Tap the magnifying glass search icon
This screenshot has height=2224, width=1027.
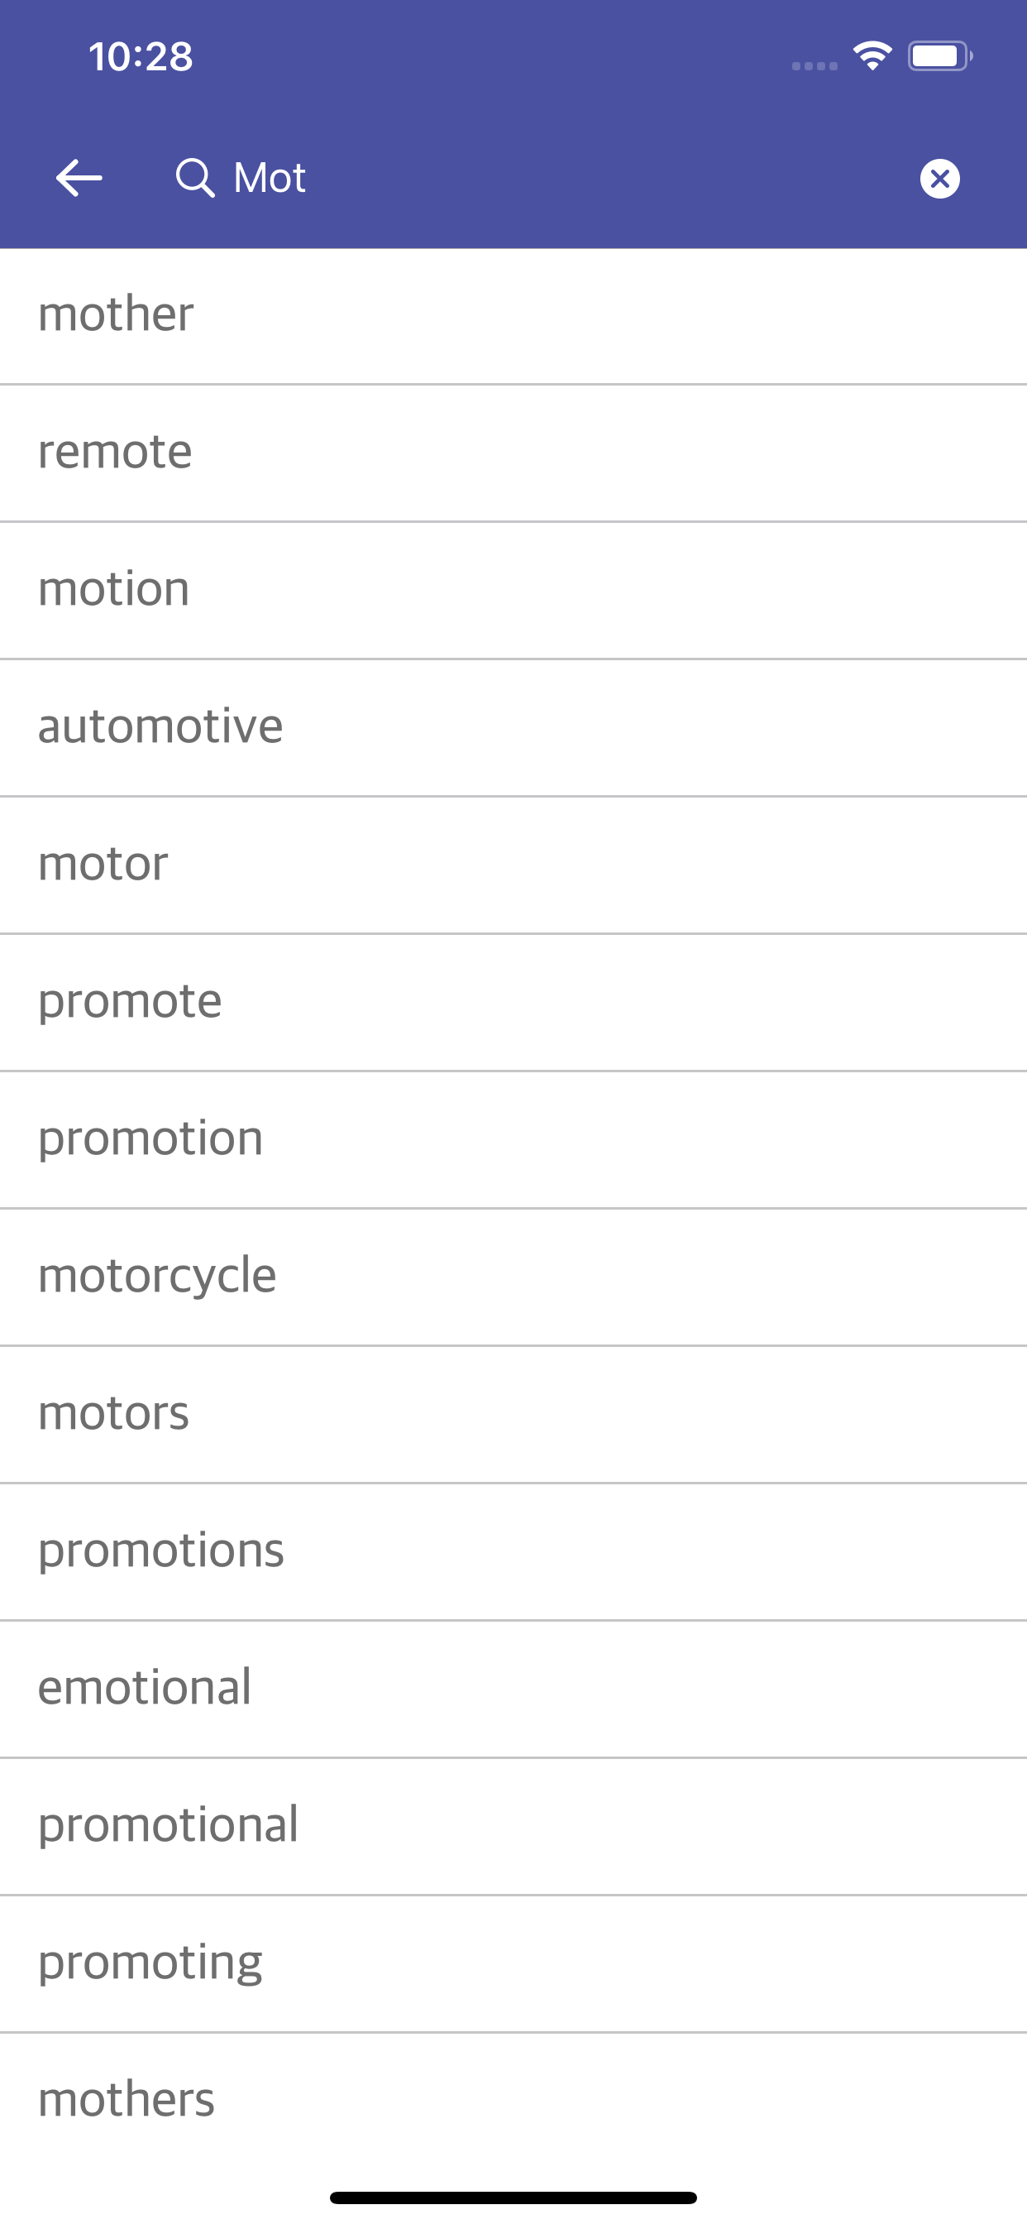pyautogui.click(x=195, y=178)
